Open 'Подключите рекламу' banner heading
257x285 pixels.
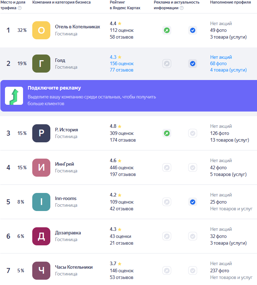(x=54, y=88)
